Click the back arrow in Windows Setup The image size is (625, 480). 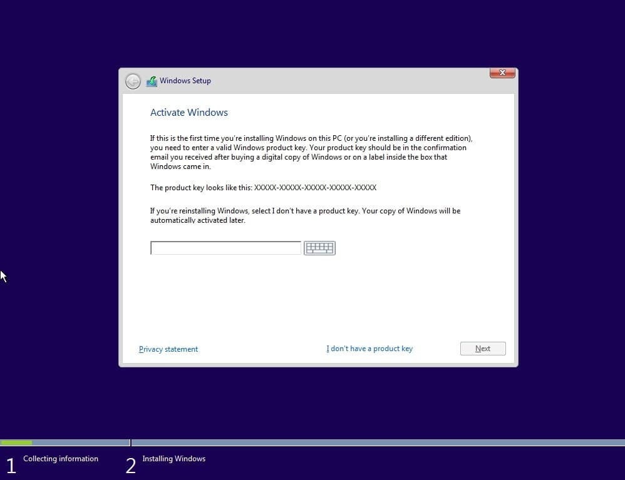[x=133, y=81]
